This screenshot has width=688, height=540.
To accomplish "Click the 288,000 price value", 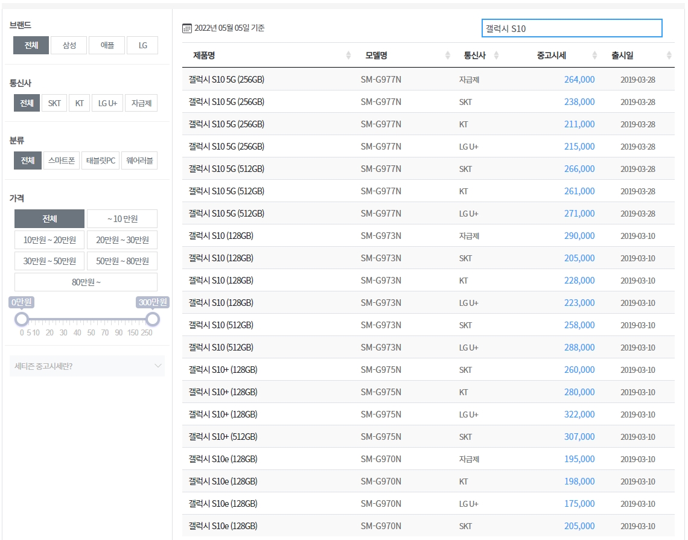I will click(579, 348).
